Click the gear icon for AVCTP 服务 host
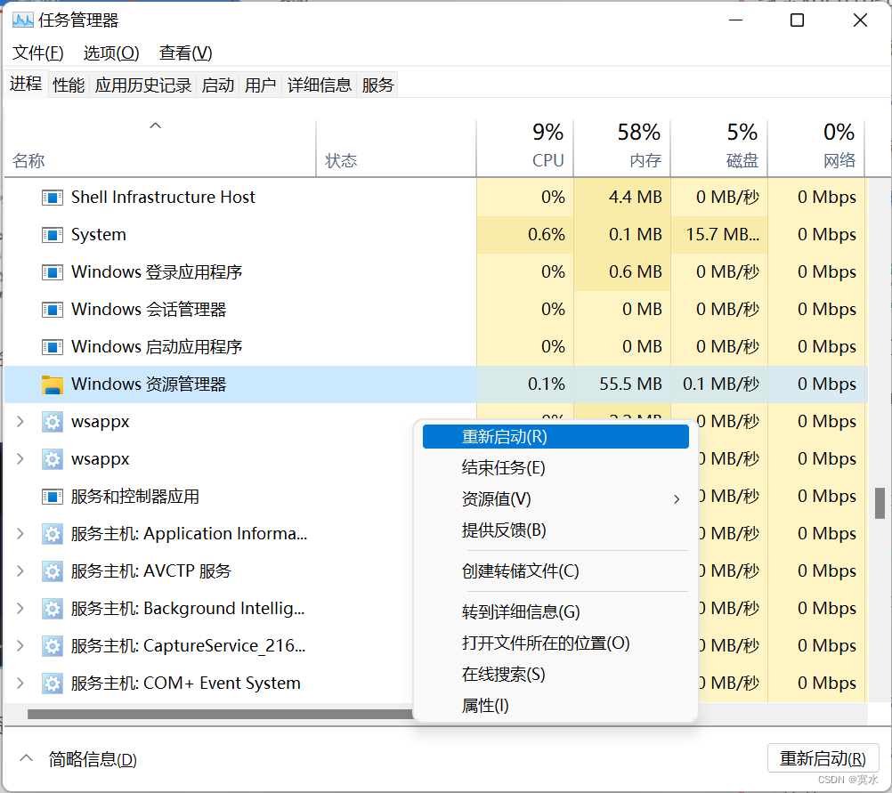Image resolution: width=892 pixels, height=793 pixels. coord(53,571)
